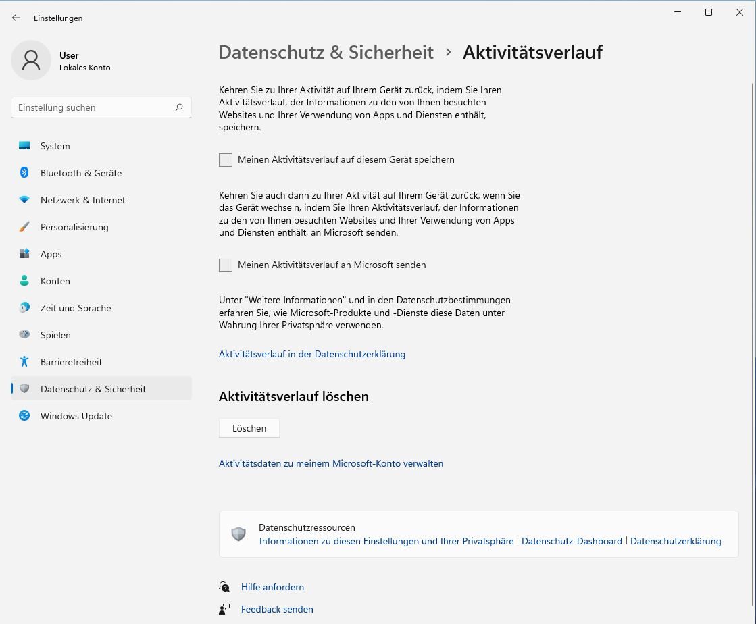
Task: Click the Barrierefreiheit accessibility icon
Action: pos(24,362)
